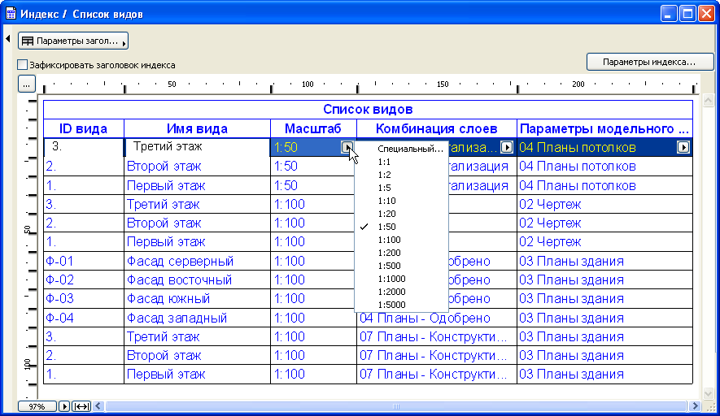The image size is (720, 416).
Task: Expand the "04 Планы потолков" dropdown arrow
Action: [x=683, y=148]
